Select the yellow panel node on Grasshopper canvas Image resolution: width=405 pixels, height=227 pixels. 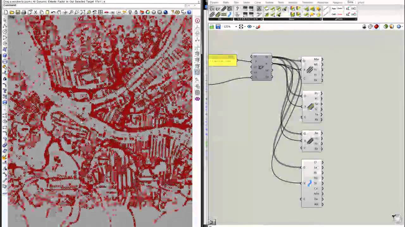click(223, 60)
